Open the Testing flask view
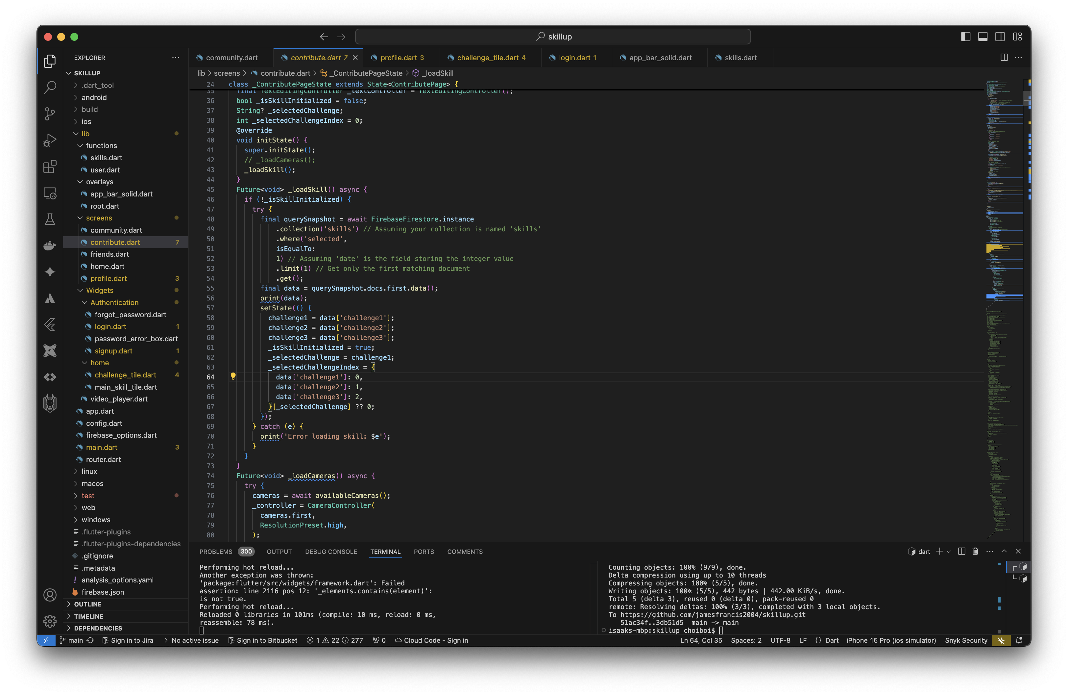This screenshot has width=1068, height=695. tap(50, 219)
